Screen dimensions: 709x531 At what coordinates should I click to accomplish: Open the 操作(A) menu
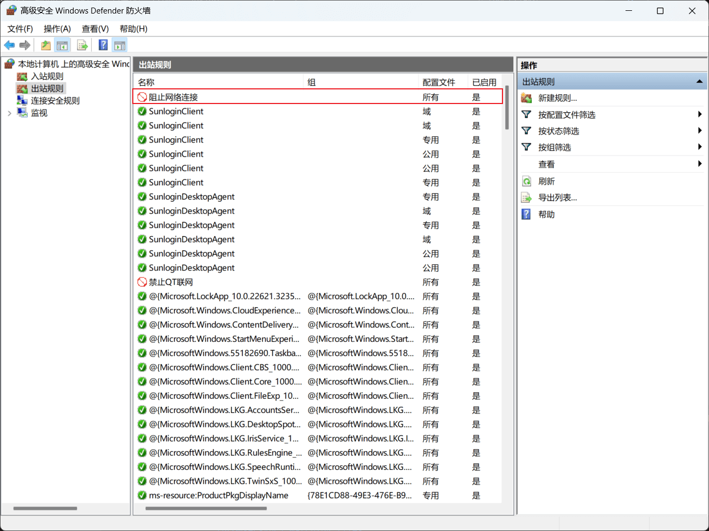[x=57, y=29]
